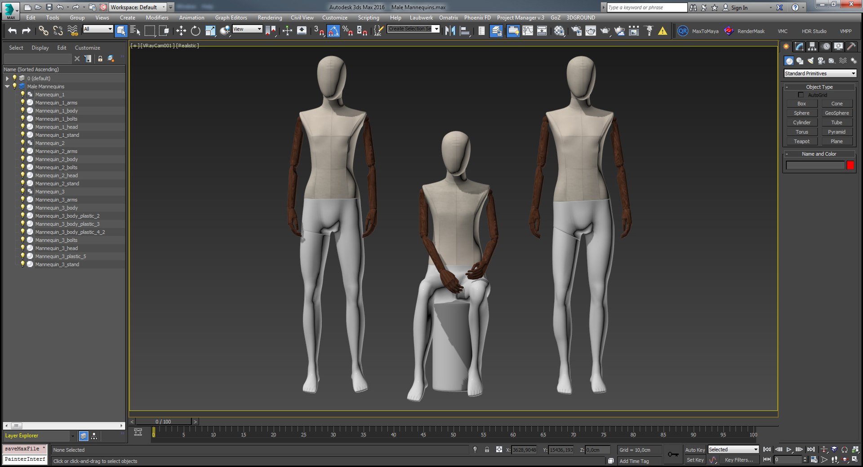The image size is (863, 467).
Task: Click the Set Key button
Action: point(695,460)
